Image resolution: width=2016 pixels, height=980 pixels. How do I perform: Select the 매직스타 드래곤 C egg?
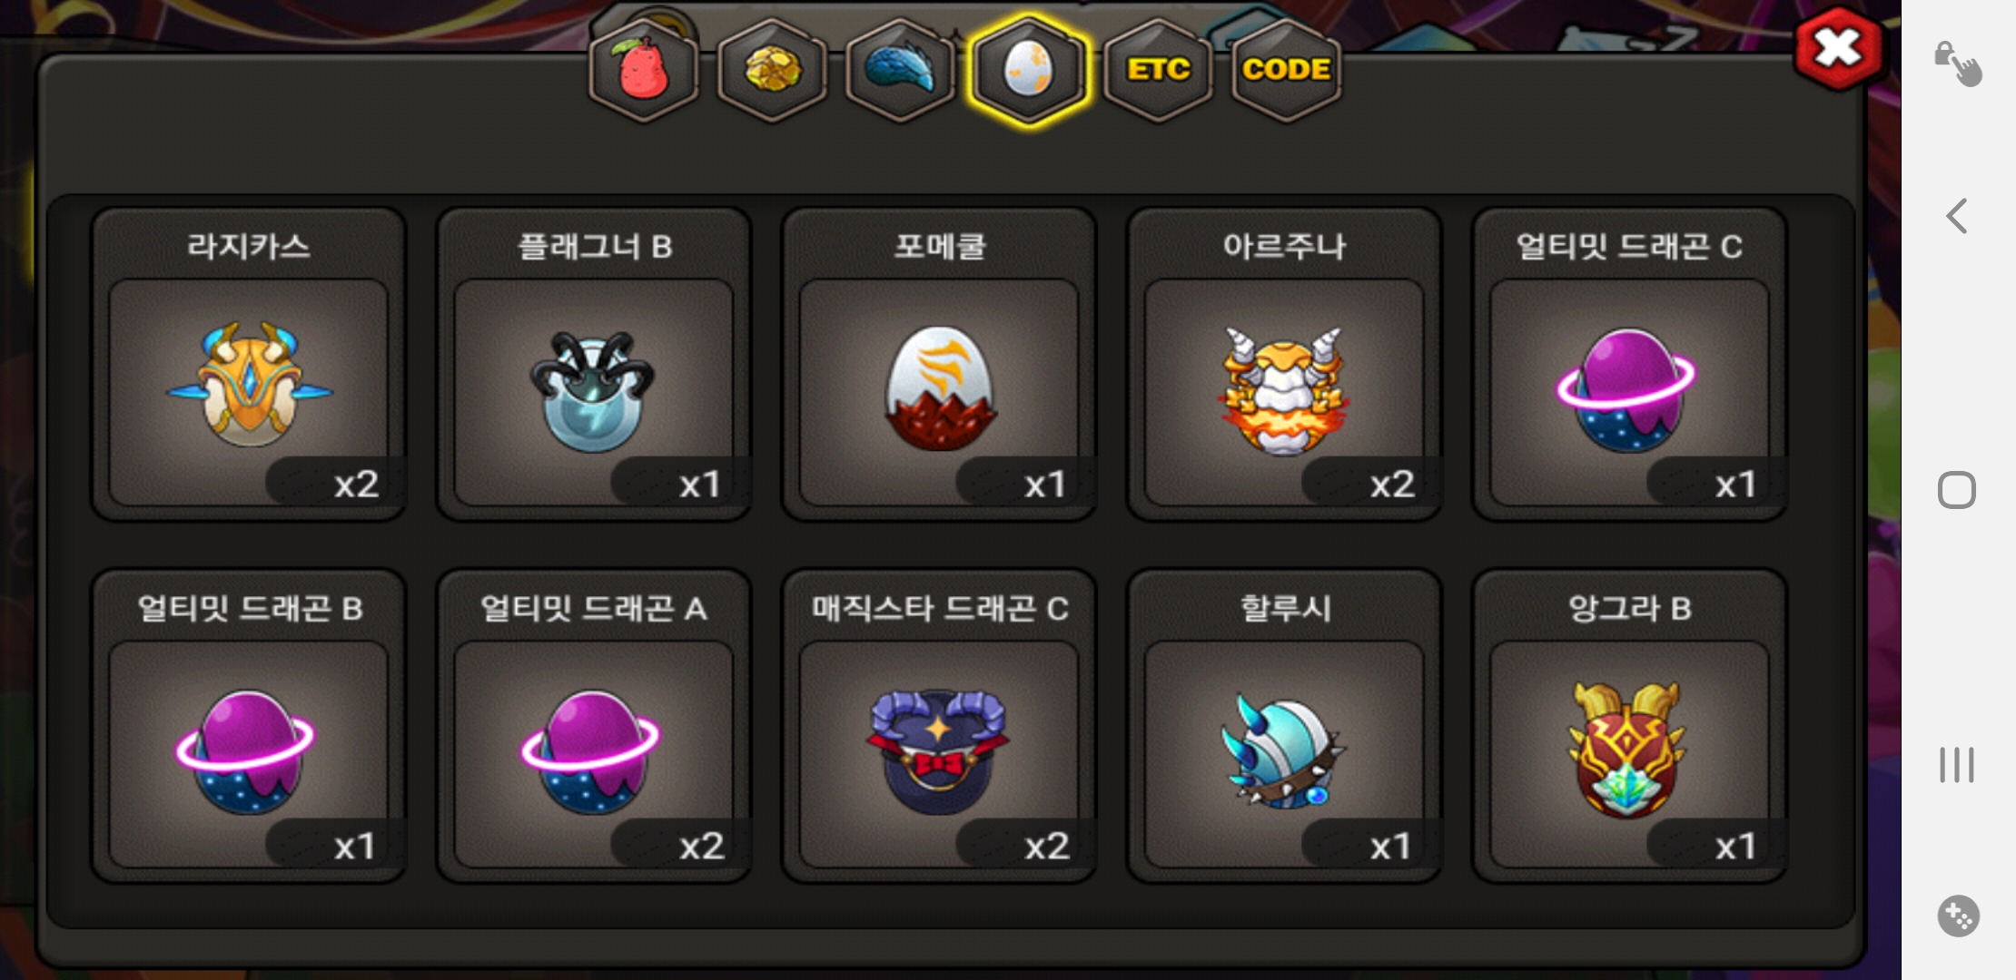[x=939, y=726]
